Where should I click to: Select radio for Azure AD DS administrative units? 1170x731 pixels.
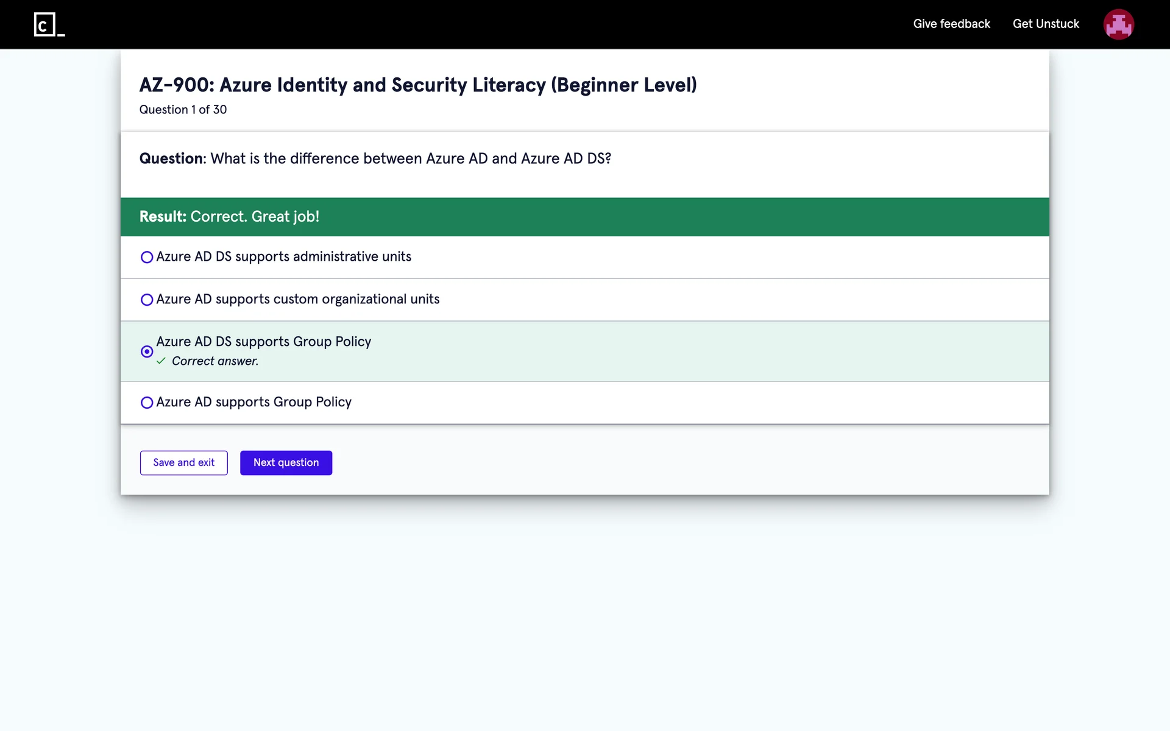[x=147, y=257]
